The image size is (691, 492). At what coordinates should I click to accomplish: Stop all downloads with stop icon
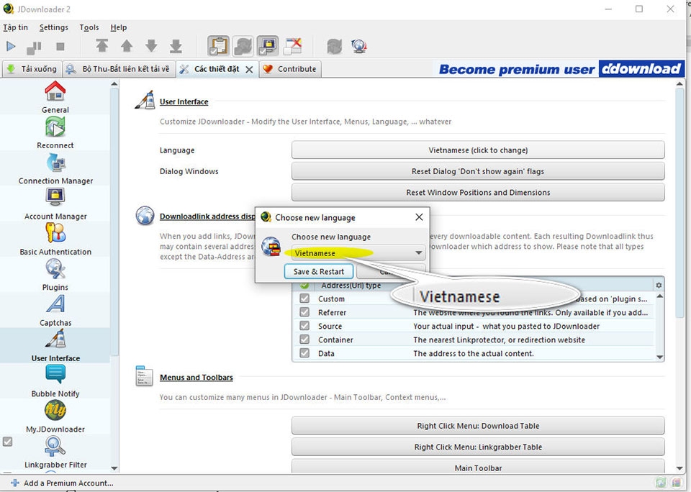(x=60, y=46)
